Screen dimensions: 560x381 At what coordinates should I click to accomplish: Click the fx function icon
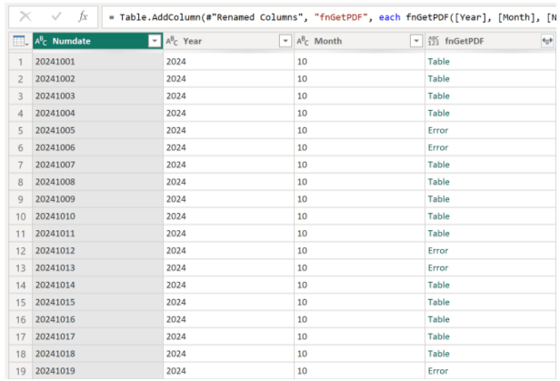pyautogui.click(x=83, y=15)
